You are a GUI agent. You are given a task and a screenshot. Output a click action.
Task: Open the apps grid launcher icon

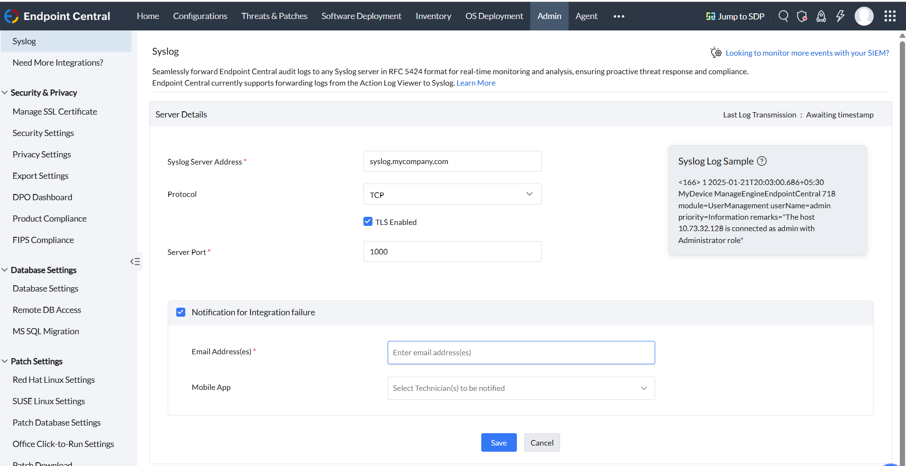click(x=890, y=16)
